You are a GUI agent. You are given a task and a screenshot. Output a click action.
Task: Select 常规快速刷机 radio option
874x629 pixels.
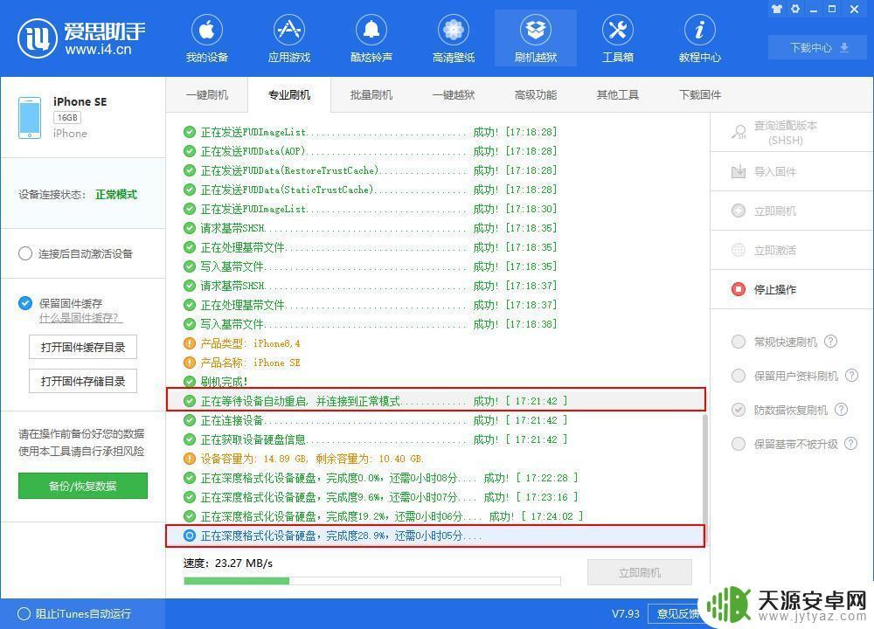[x=738, y=342]
